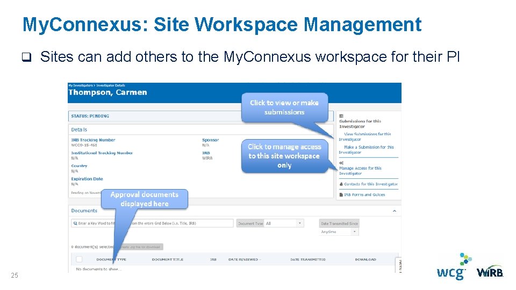
Task: Click the WIRB value under IRB
Action: [207, 158]
